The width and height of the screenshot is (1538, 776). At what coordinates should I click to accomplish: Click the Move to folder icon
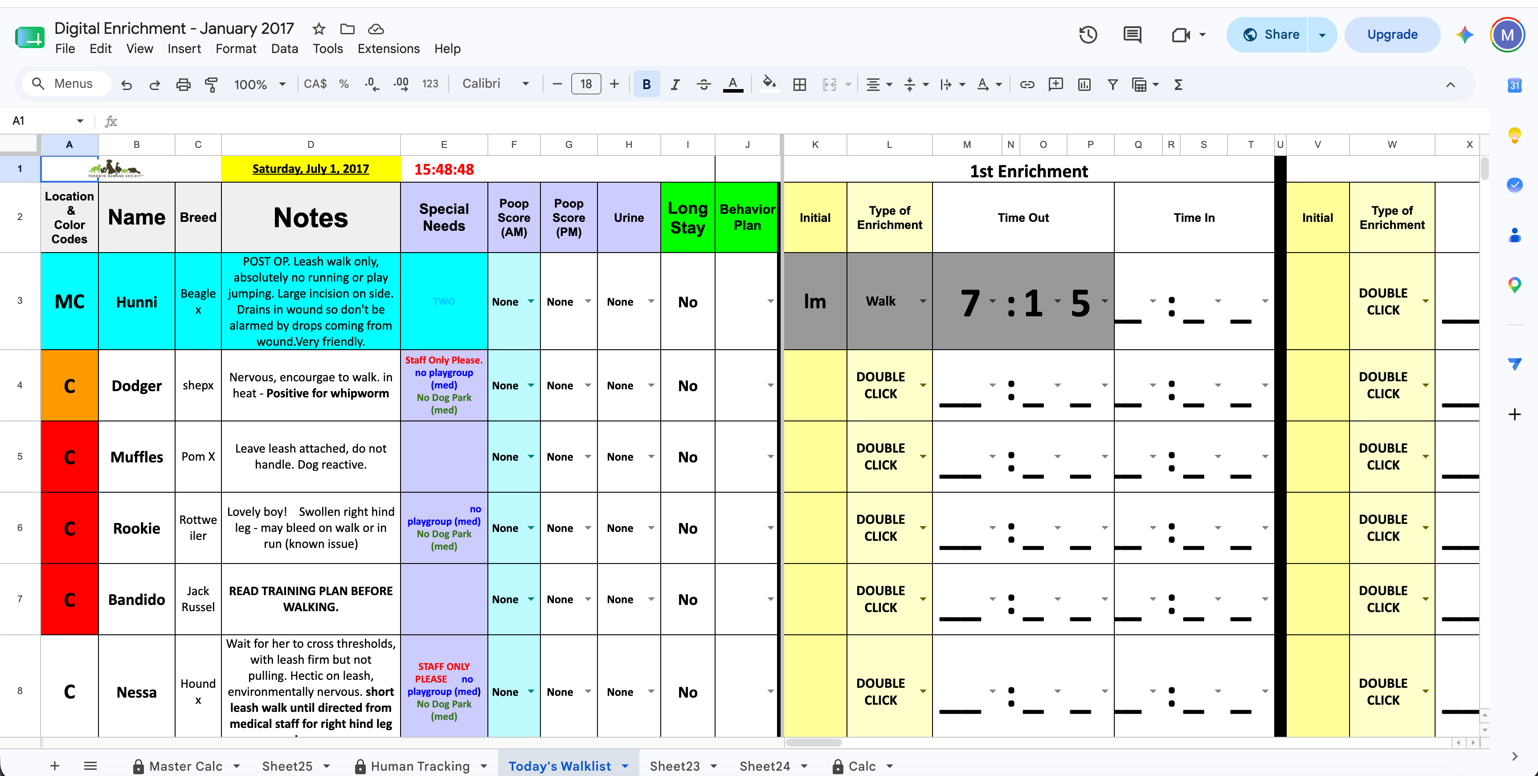(348, 29)
